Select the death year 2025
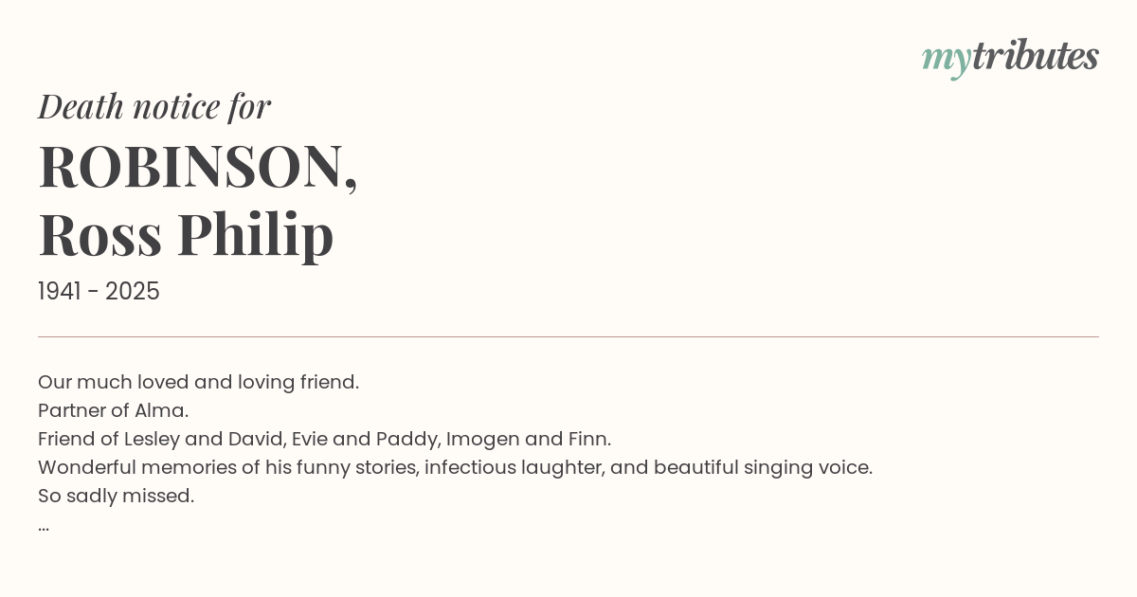The width and height of the screenshot is (1137, 597). tap(133, 291)
